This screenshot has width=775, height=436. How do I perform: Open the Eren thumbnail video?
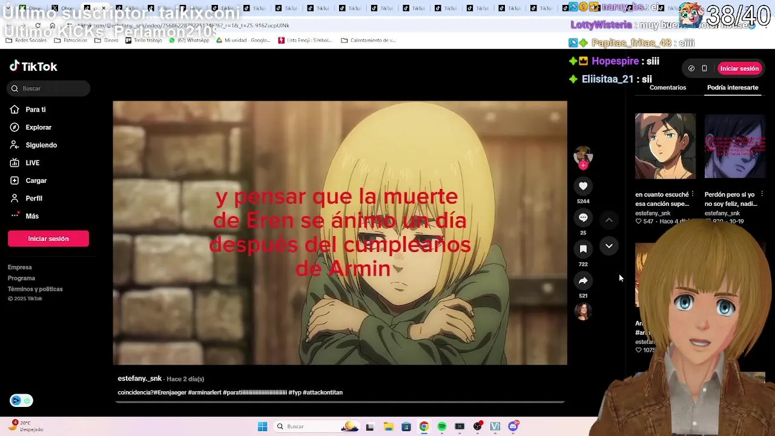point(665,146)
